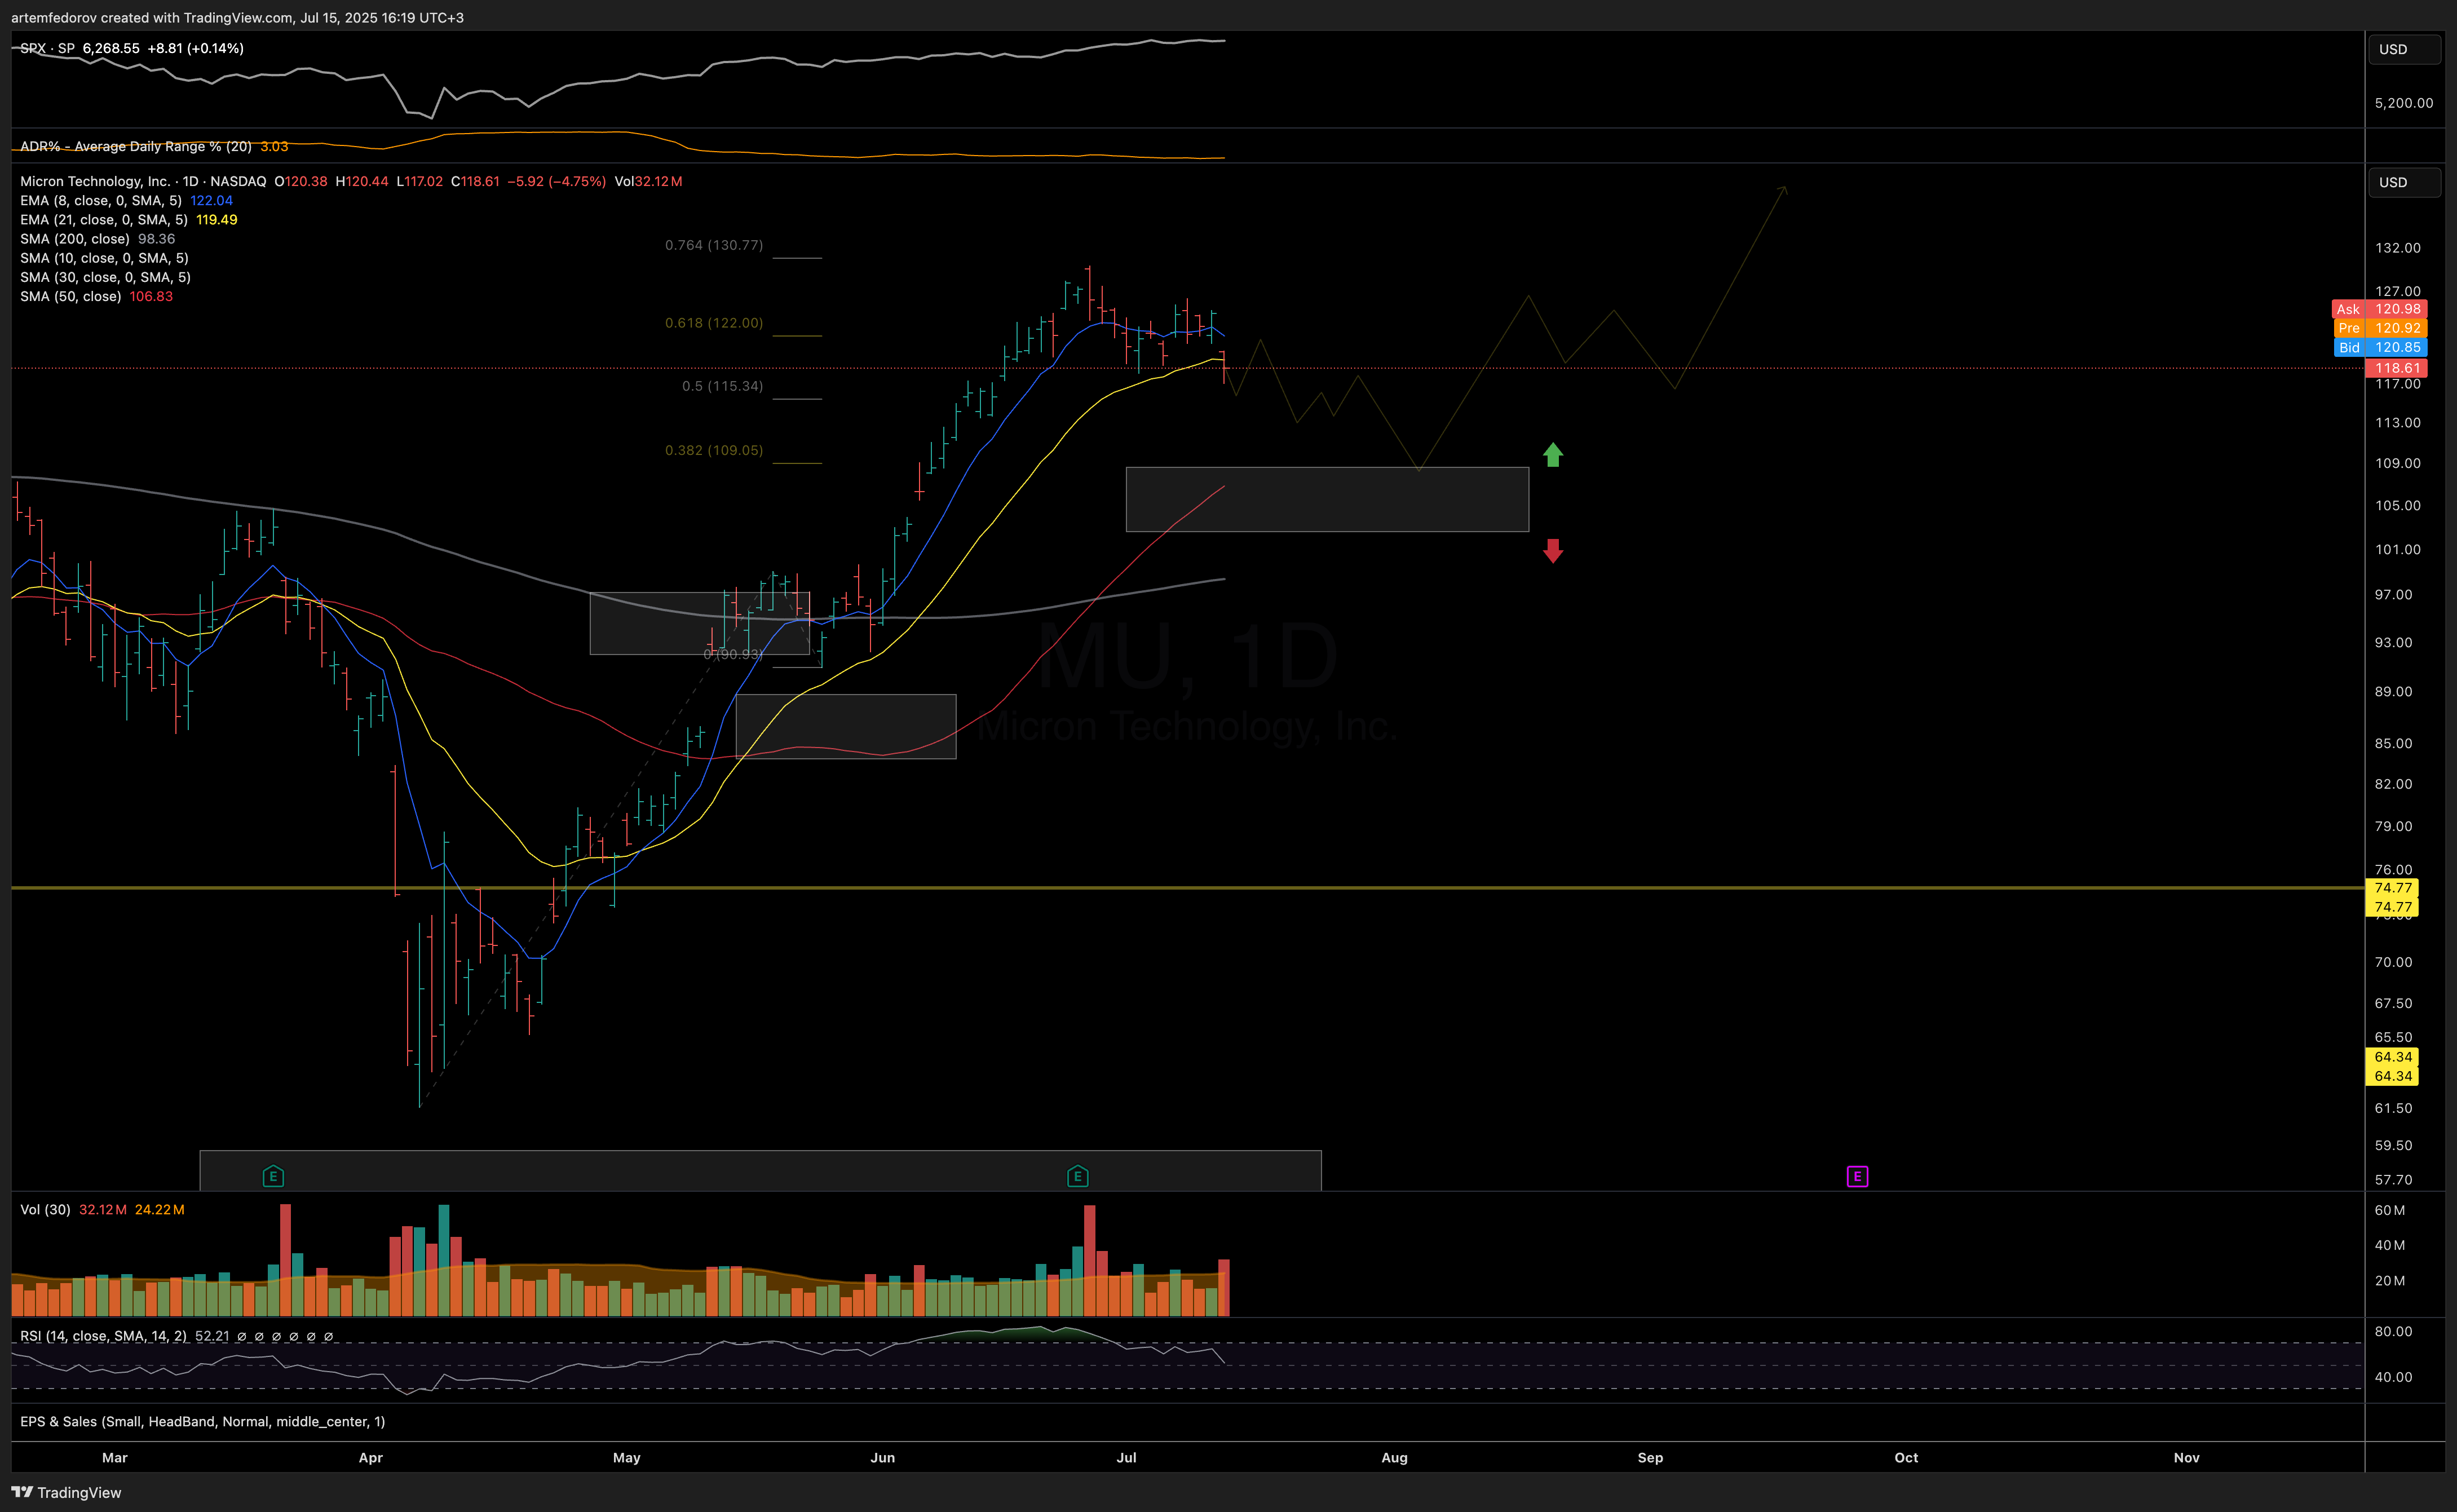Screen dimensions: 2457x1512
Task: Click the artemfedorov created with TradingView.com header
Action: [x=237, y=17]
